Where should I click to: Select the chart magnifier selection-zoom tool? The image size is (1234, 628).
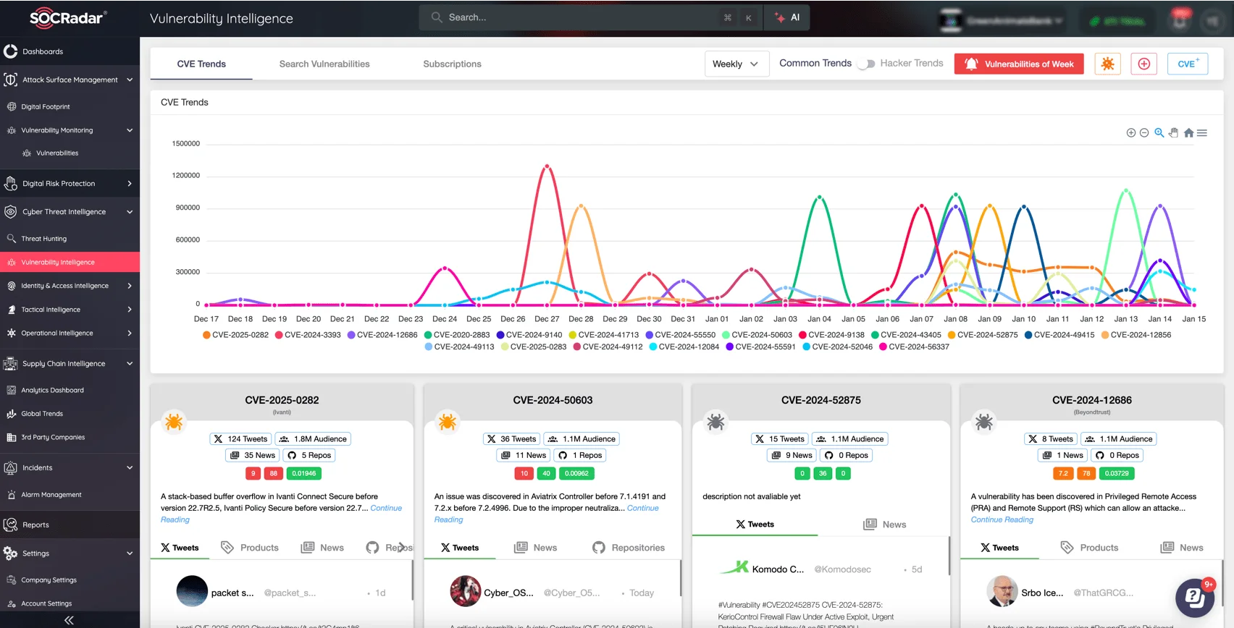[1159, 133]
